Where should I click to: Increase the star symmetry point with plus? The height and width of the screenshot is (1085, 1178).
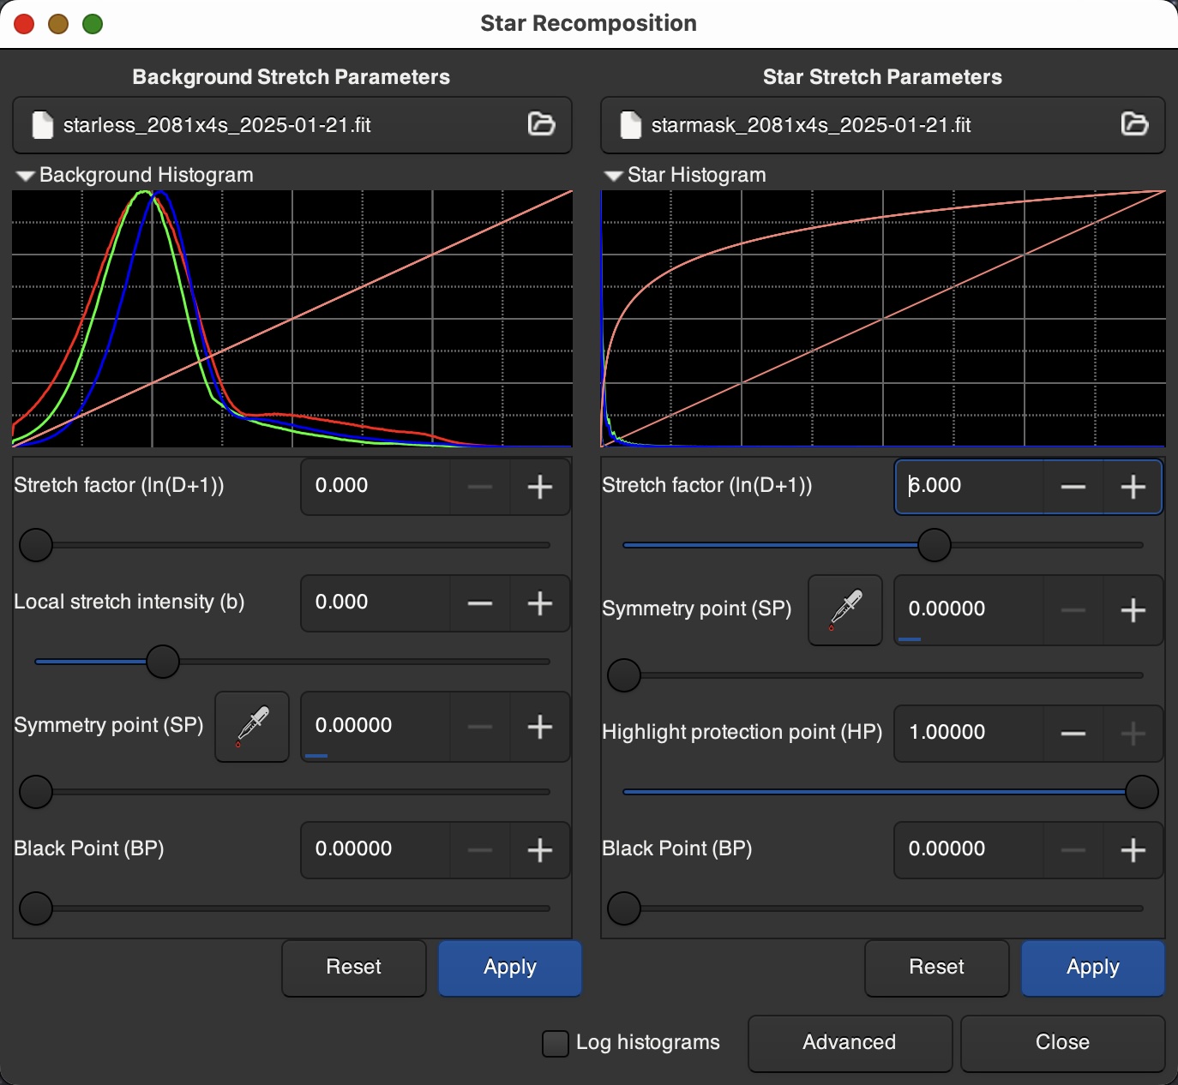[x=1133, y=610]
